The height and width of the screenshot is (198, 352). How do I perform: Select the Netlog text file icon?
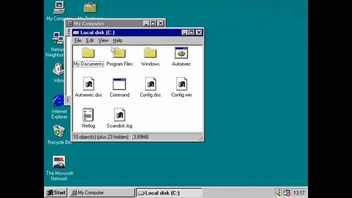click(x=88, y=115)
